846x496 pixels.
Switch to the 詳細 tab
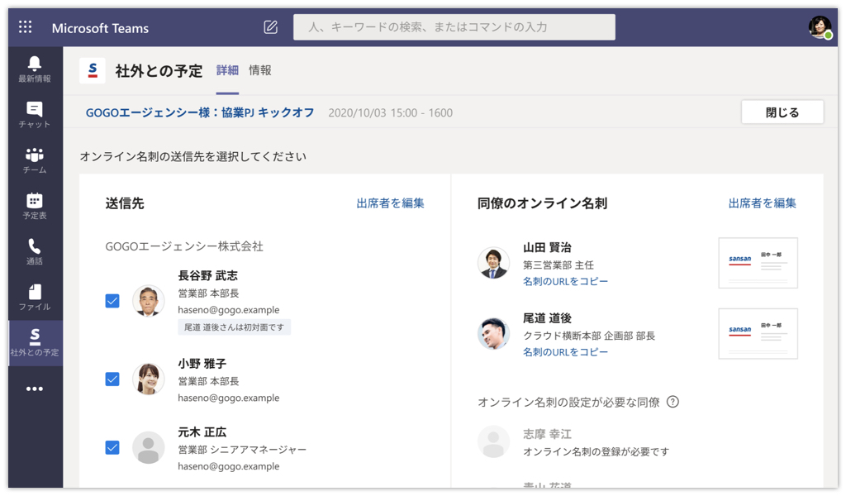pyautogui.click(x=227, y=70)
